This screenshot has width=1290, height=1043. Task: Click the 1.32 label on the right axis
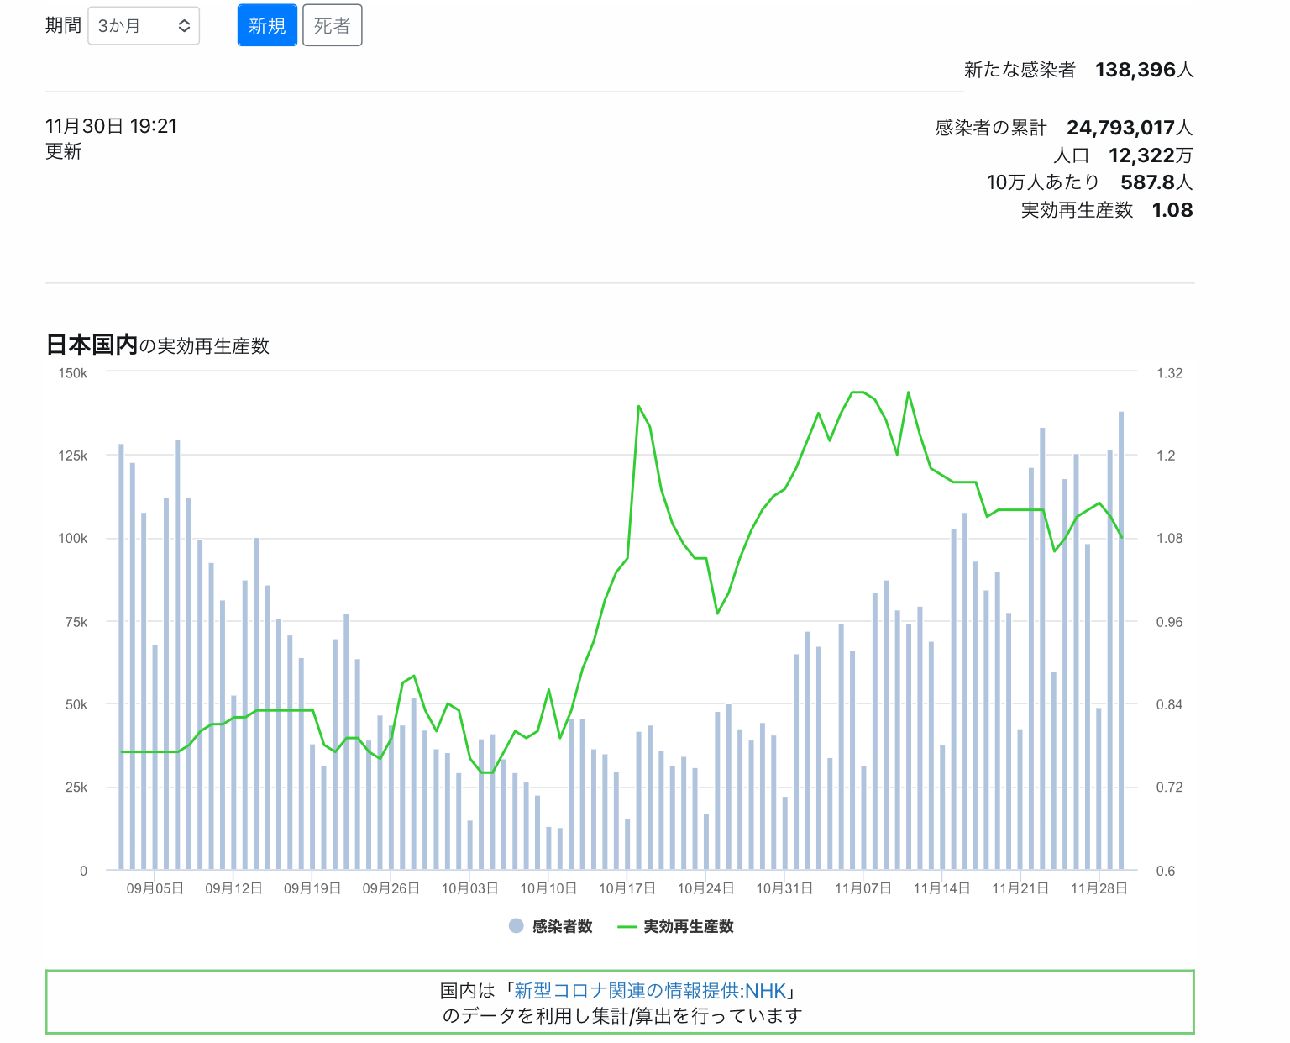click(x=1169, y=373)
